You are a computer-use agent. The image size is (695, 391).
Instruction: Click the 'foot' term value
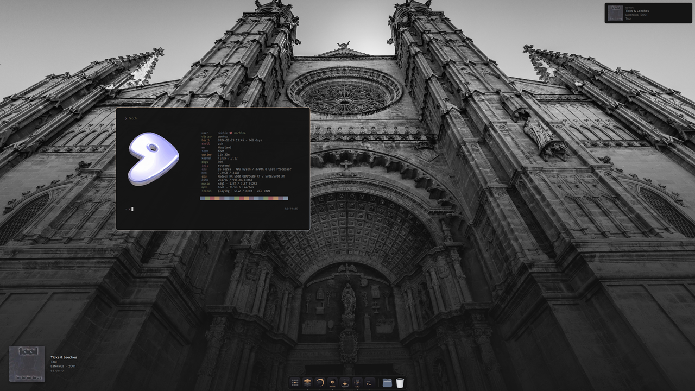(221, 151)
